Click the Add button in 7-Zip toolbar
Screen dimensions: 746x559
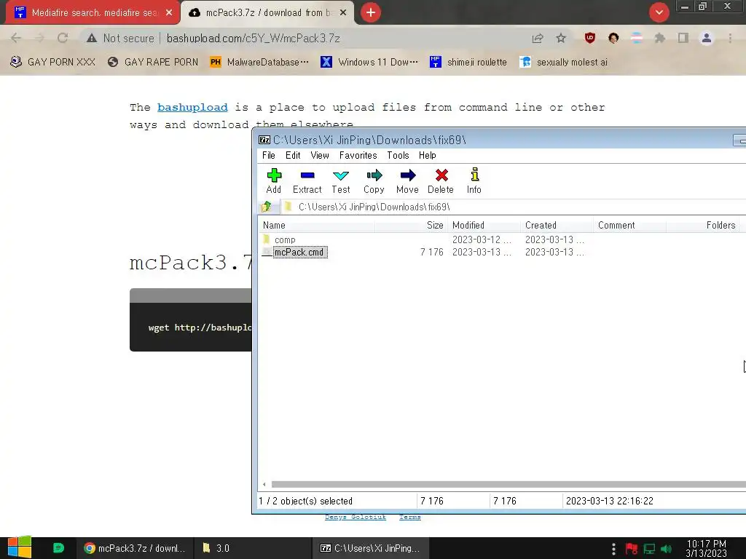click(274, 181)
